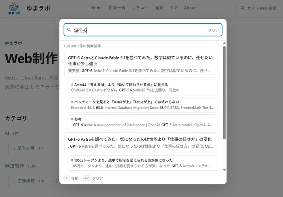Click the down-arrow key hint beside 移動
Screen dimensions: 283x197
tap(66, 178)
